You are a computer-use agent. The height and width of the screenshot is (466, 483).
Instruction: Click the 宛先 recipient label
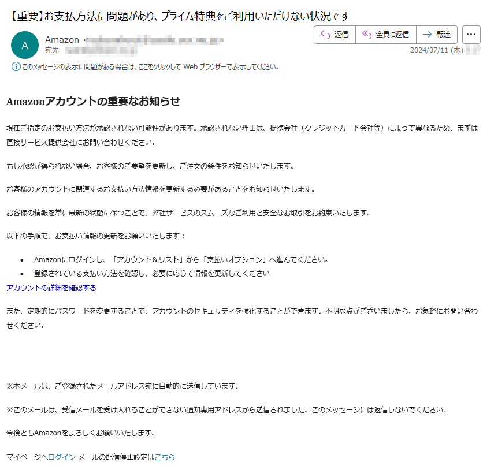(52, 50)
